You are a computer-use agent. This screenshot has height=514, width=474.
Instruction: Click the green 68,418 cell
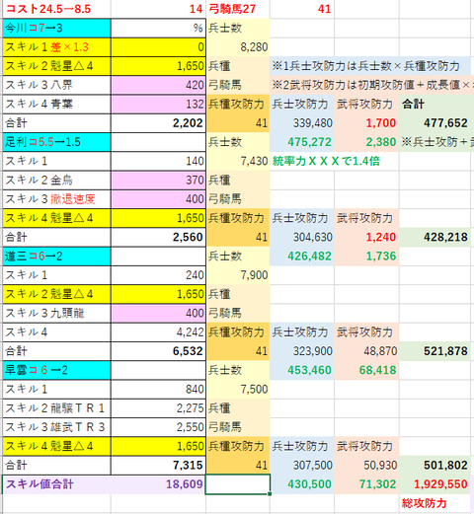point(366,370)
